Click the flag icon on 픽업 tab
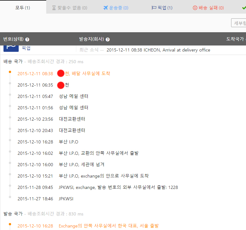This screenshot has height=230, width=246. point(154,8)
